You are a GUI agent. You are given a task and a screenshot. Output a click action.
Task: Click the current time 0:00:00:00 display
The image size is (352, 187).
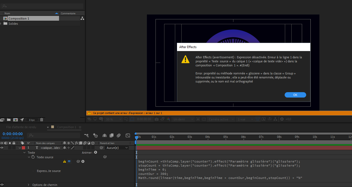[x=13, y=134]
